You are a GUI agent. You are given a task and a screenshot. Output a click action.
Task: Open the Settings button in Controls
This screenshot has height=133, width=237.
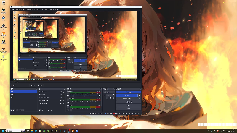click(x=129, y=106)
